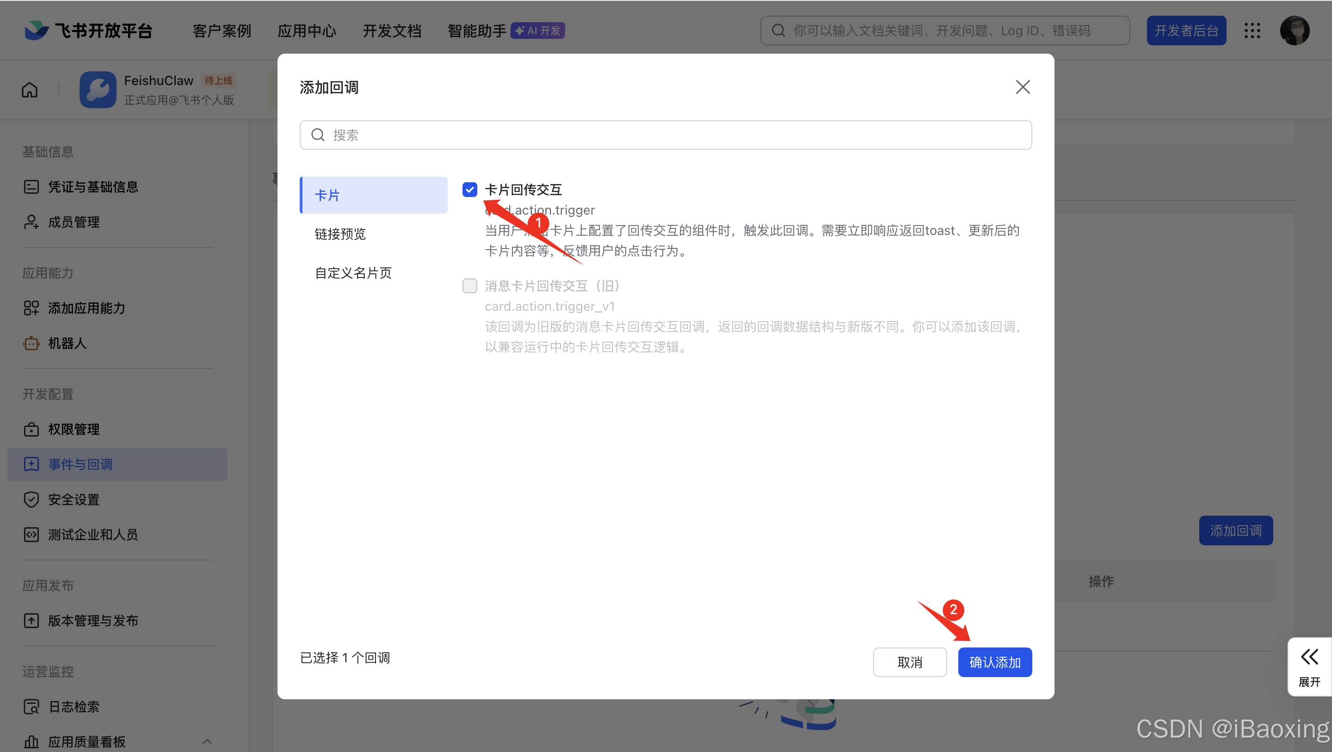This screenshot has height=752, width=1332.
Task: Click the 开发者后台 button
Action: point(1186,30)
